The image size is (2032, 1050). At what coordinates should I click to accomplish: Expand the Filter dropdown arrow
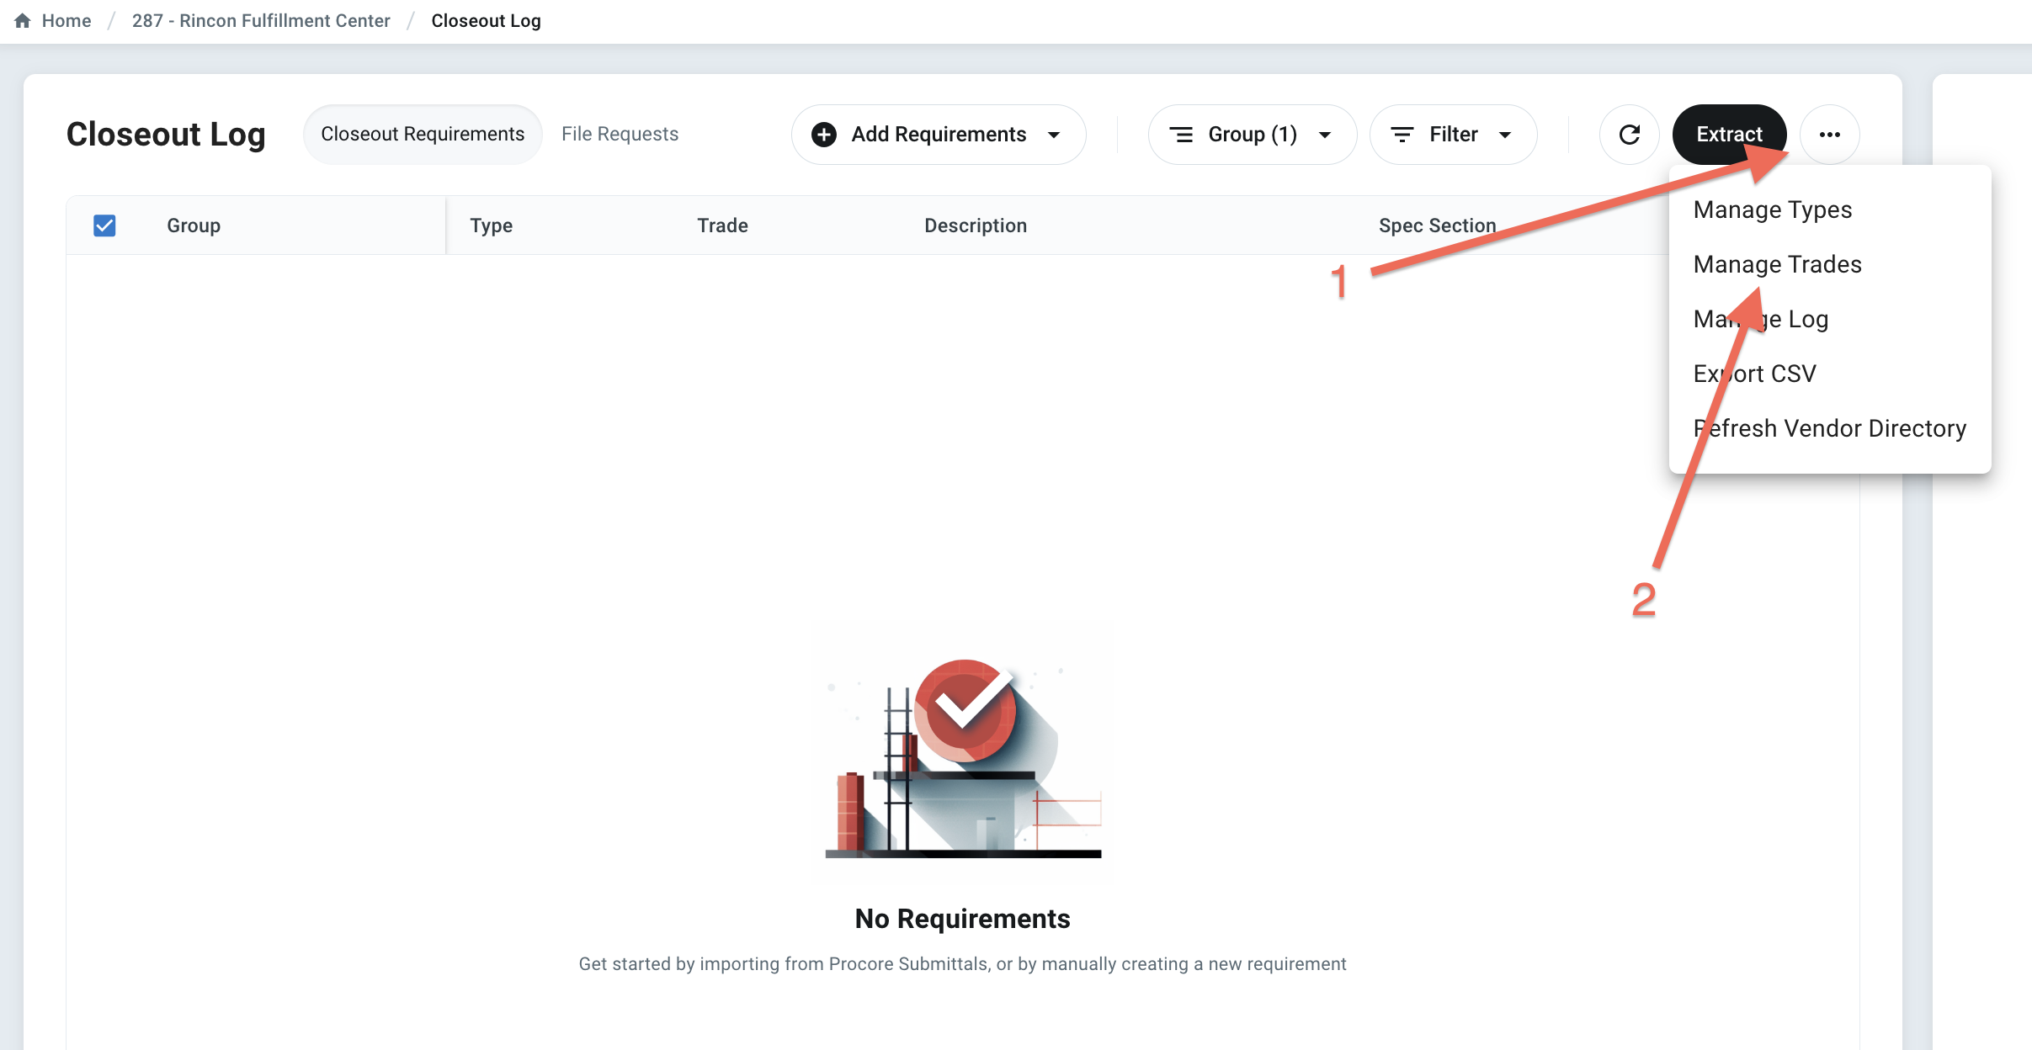pos(1505,135)
